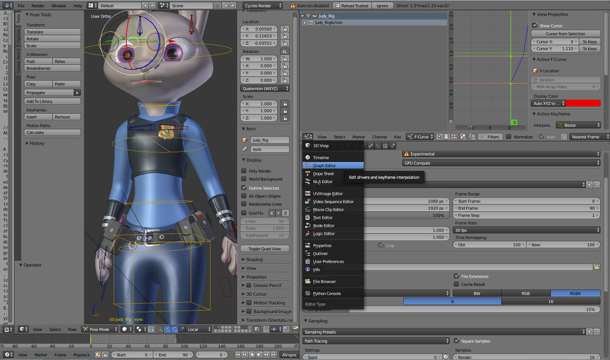
Task: Click only-selected arrow icon in graph header
Action: point(440,137)
